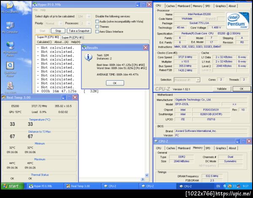This screenshot has height=198, width=253.
Task: Switch to SPD tab in top CPU-Z
Action: (x=207, y=6)
